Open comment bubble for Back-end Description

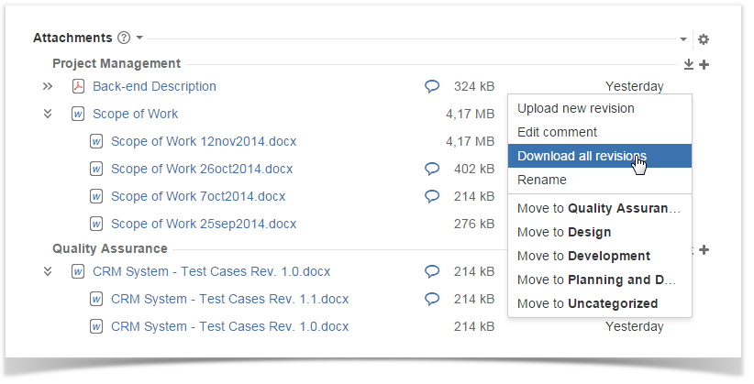coord(432,86)
